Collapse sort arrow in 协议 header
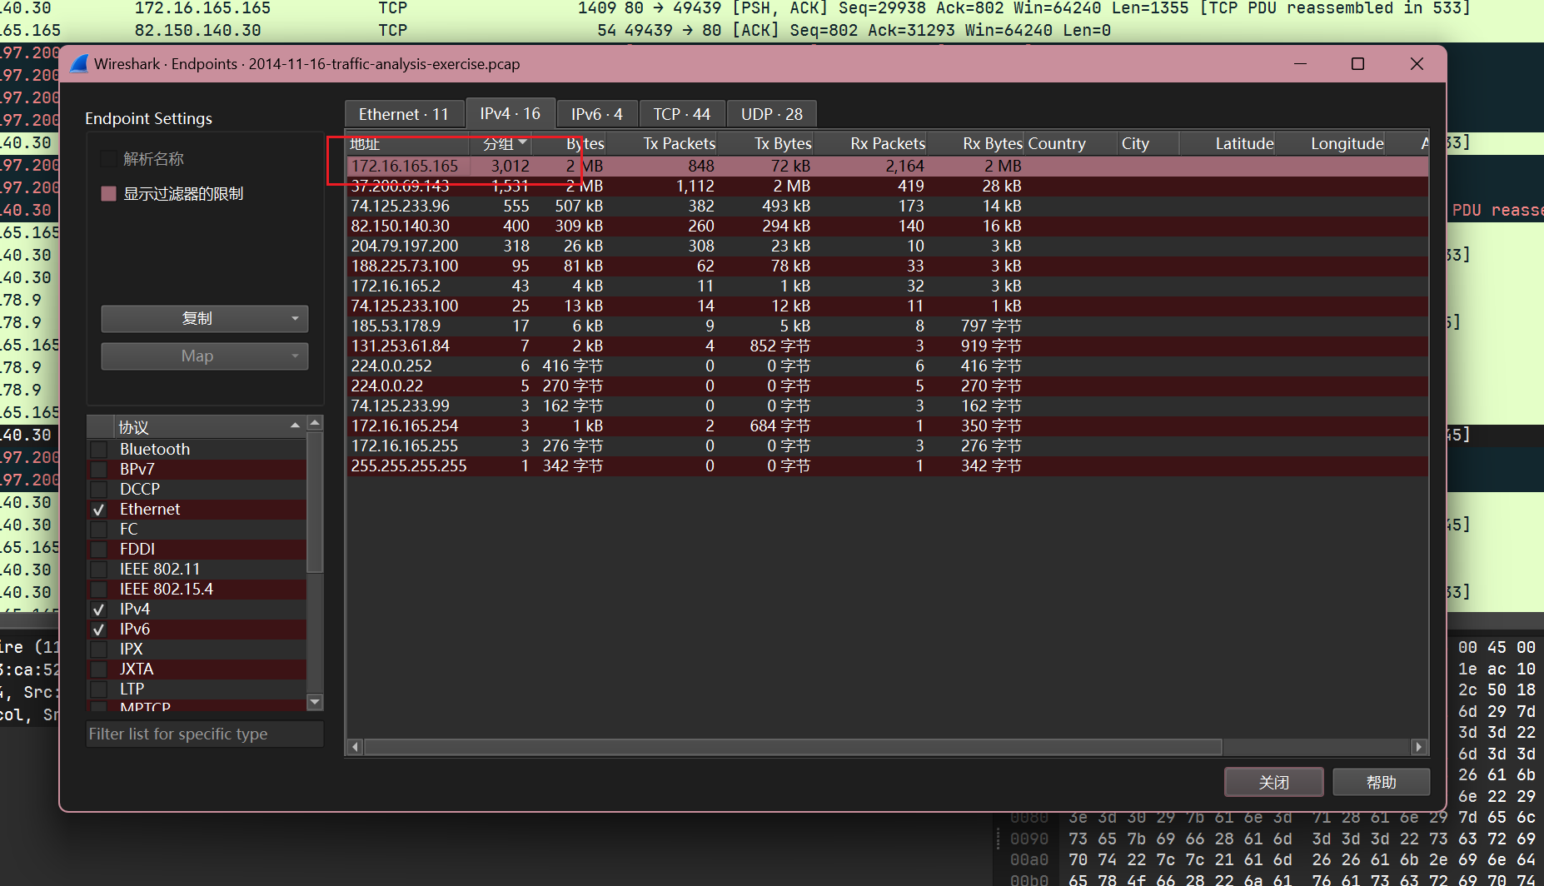 point(295,426)
